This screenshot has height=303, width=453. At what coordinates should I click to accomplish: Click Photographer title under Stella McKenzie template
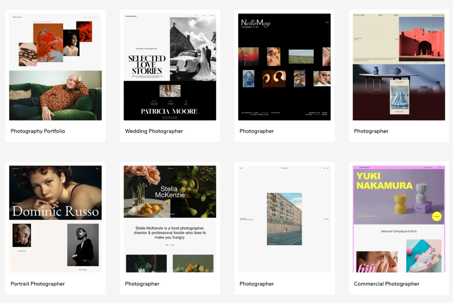tap(142, 284)
